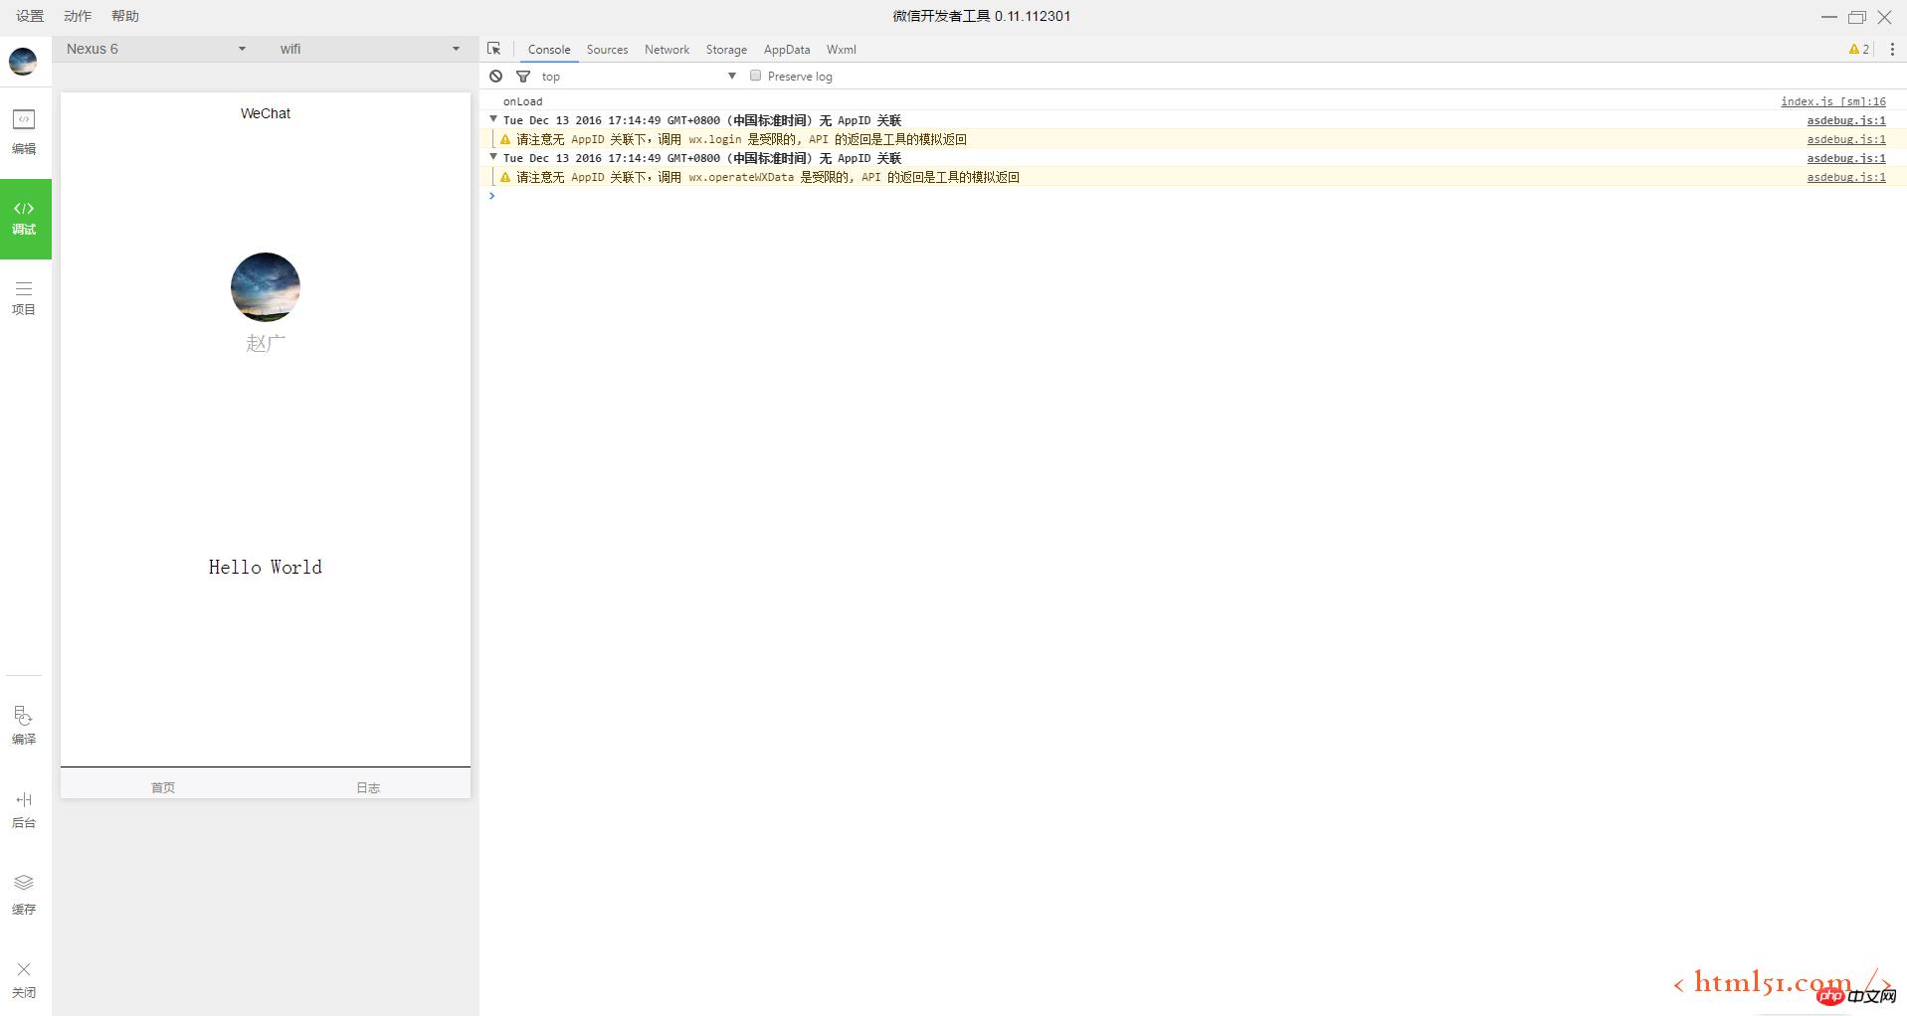The height and width of the screenshot is (1016, 1907).
Task: Collapse the first AppID warning group triangle
Action: (x=493, y=119)
